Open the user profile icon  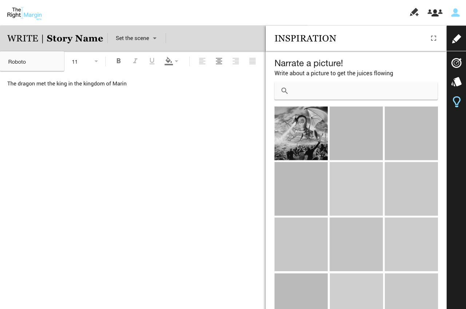pos(455,13)
